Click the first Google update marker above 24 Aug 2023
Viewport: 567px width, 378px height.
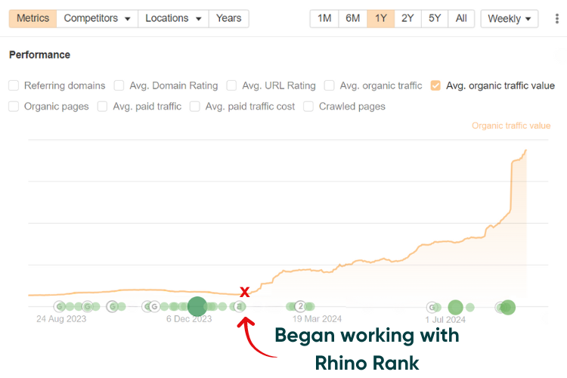(x=60, y=307)
